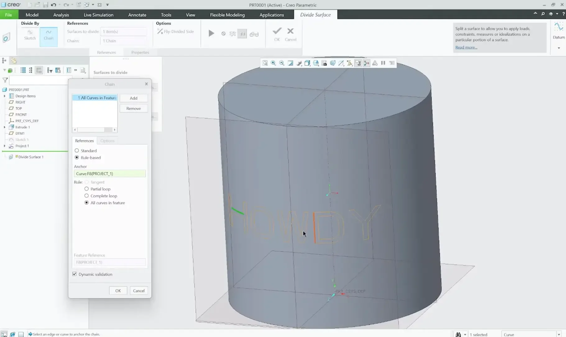Viewport: 566px width, 337px height.
Task: Click the Undo arrow in quick access toolbar
Action: 53,5
